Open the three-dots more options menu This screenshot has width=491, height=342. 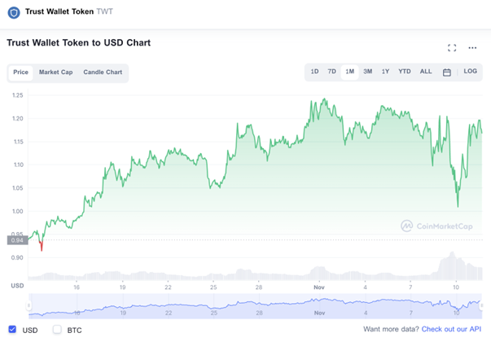pyautogui.click(x=472, y=48)
